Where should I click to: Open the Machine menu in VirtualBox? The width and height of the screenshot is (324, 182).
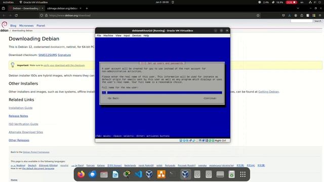point(108,35)
